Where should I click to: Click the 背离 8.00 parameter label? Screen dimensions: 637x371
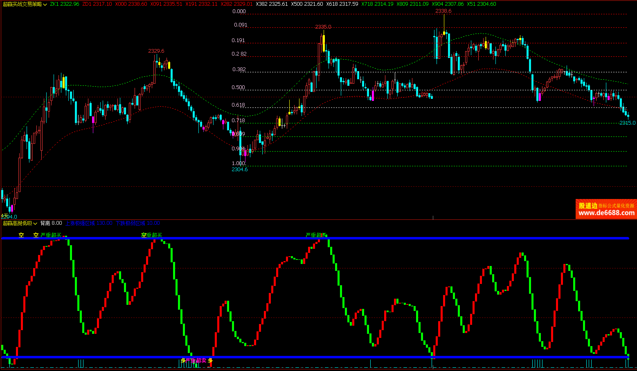pyautogui.click(x=51, y=223)
